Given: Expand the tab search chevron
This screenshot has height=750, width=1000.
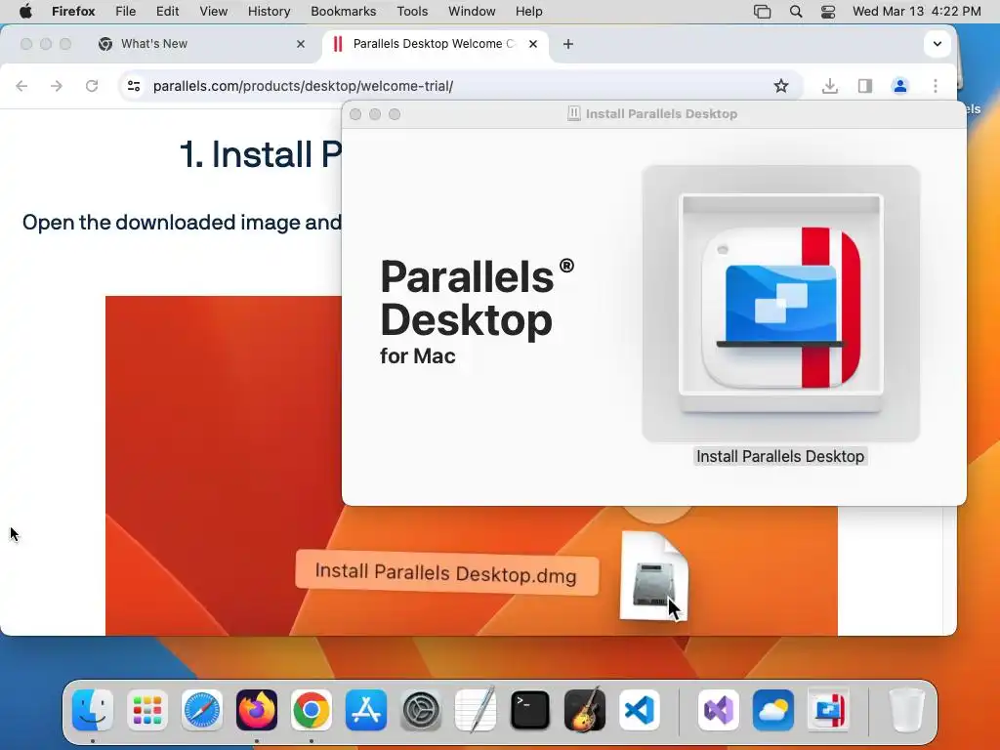Looking at the screenshot, I should coord(937,44).
